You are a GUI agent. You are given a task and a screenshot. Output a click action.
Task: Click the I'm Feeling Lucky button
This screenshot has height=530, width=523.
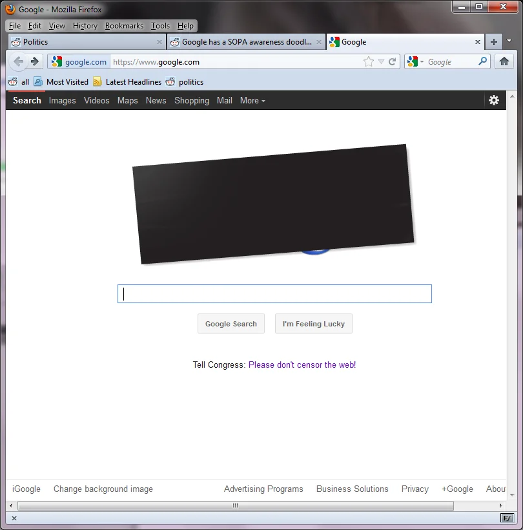(x=313, y=323)
